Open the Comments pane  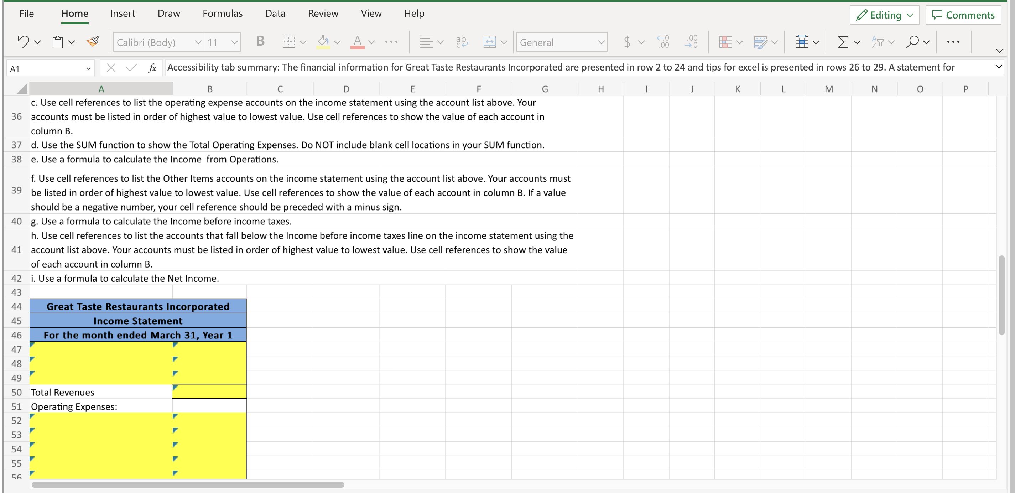[963, 15]
